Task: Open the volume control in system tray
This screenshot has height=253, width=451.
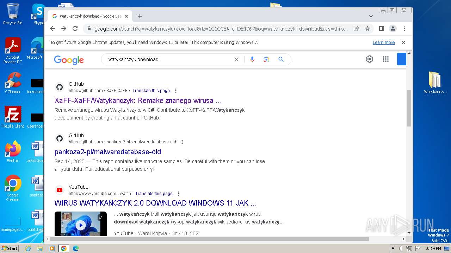Action: point(401,248)
